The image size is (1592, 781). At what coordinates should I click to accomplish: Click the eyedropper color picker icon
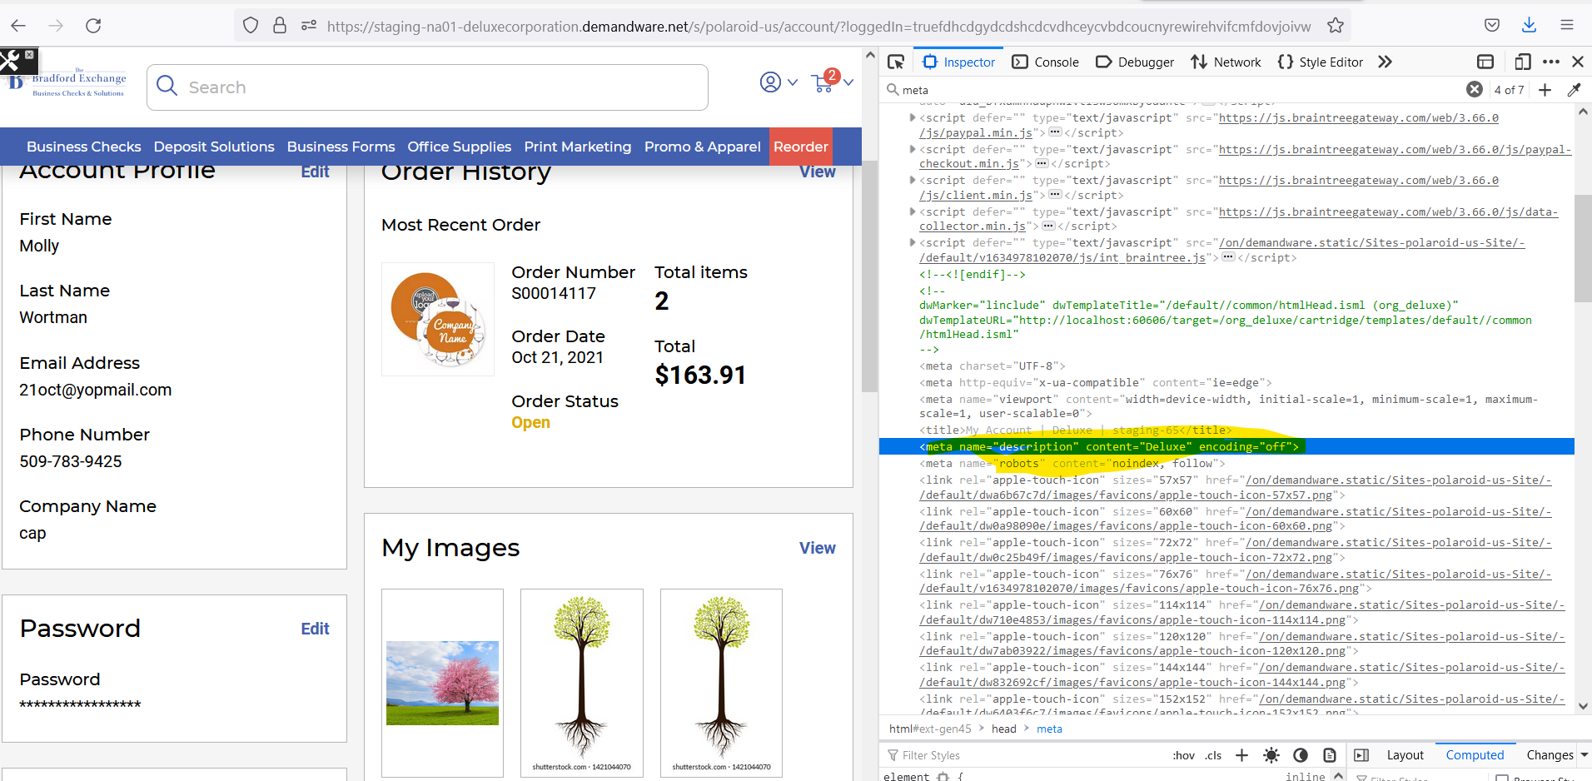click(x=1574, y=90)
